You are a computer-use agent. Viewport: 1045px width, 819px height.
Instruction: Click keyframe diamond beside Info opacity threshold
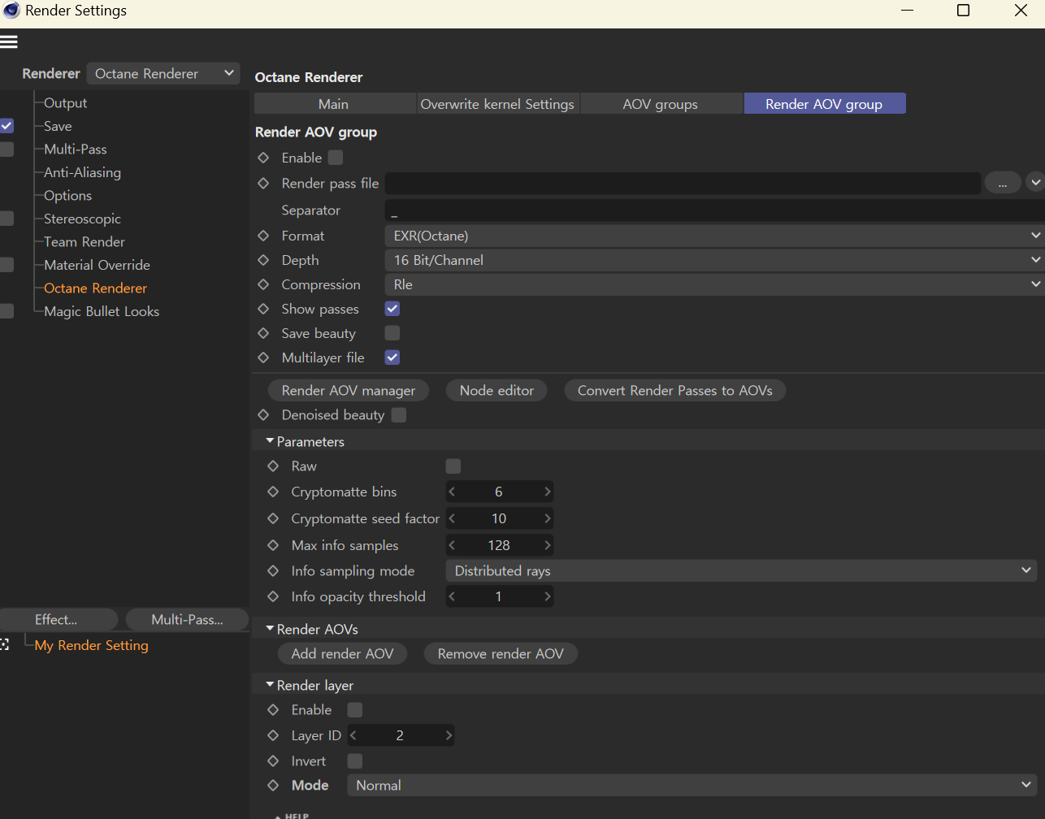pyautogui.click(x=273, y=596)
